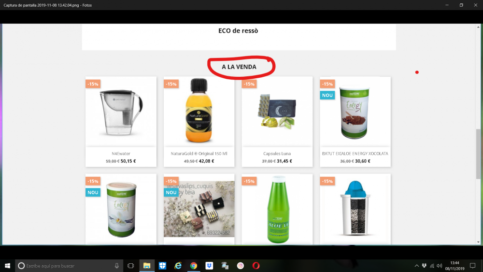
Task: Click the crossed-out '36,00 €' old price
Action: [x=347, y=161]
